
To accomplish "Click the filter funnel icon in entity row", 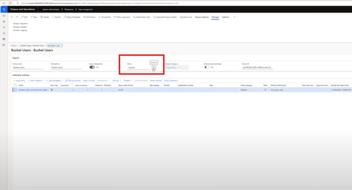I will [265, 90].
